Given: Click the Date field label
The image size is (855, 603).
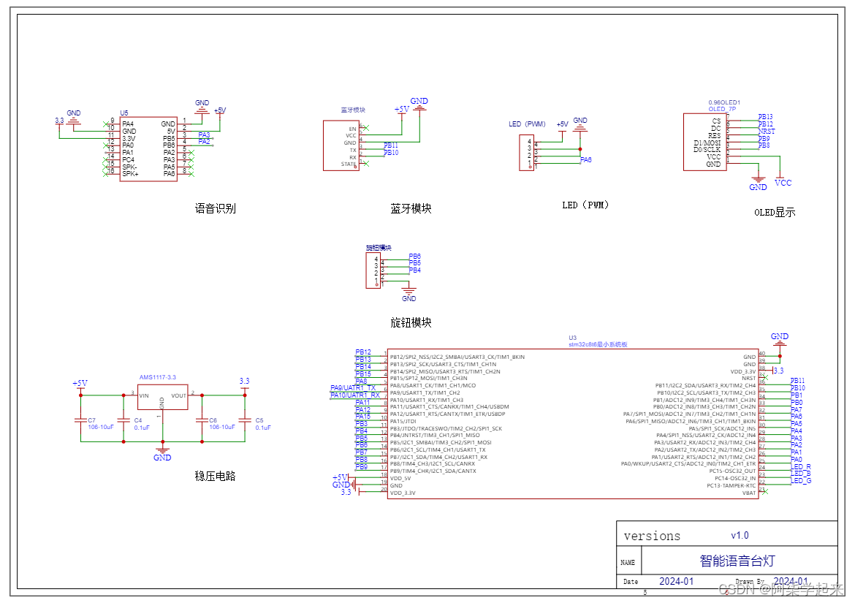Looking at the screenshot, I should [x=631, y=582].
